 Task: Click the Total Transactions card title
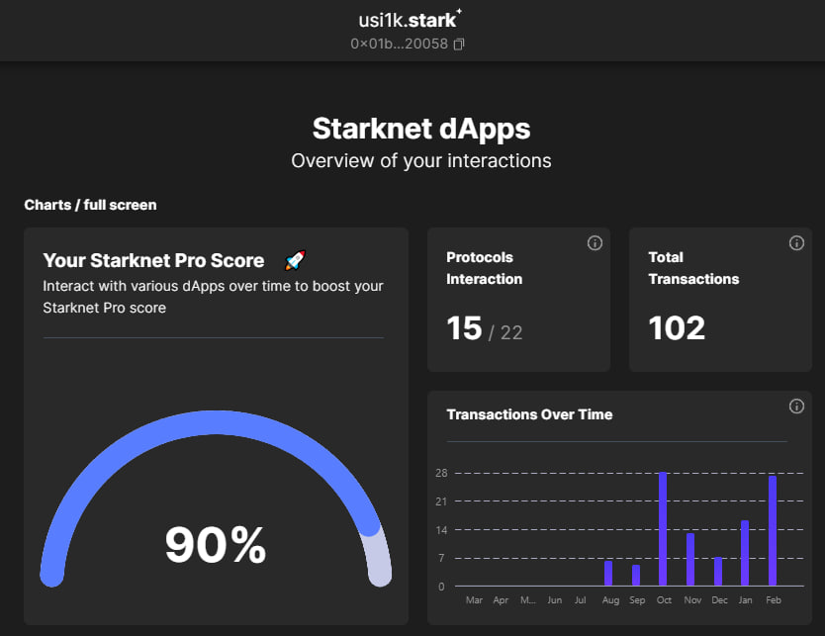[x=693, y=268]
